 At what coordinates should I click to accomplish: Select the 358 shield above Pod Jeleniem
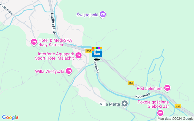point(131,83)
